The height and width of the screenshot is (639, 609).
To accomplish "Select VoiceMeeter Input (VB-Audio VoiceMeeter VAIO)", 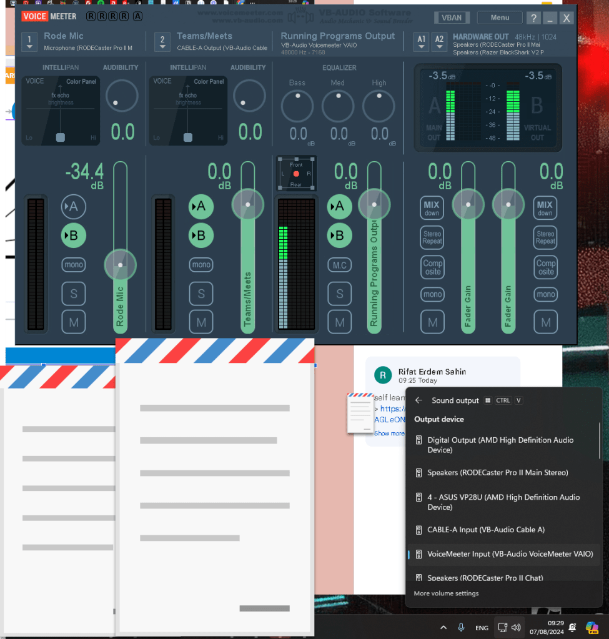I will point(504,554).
